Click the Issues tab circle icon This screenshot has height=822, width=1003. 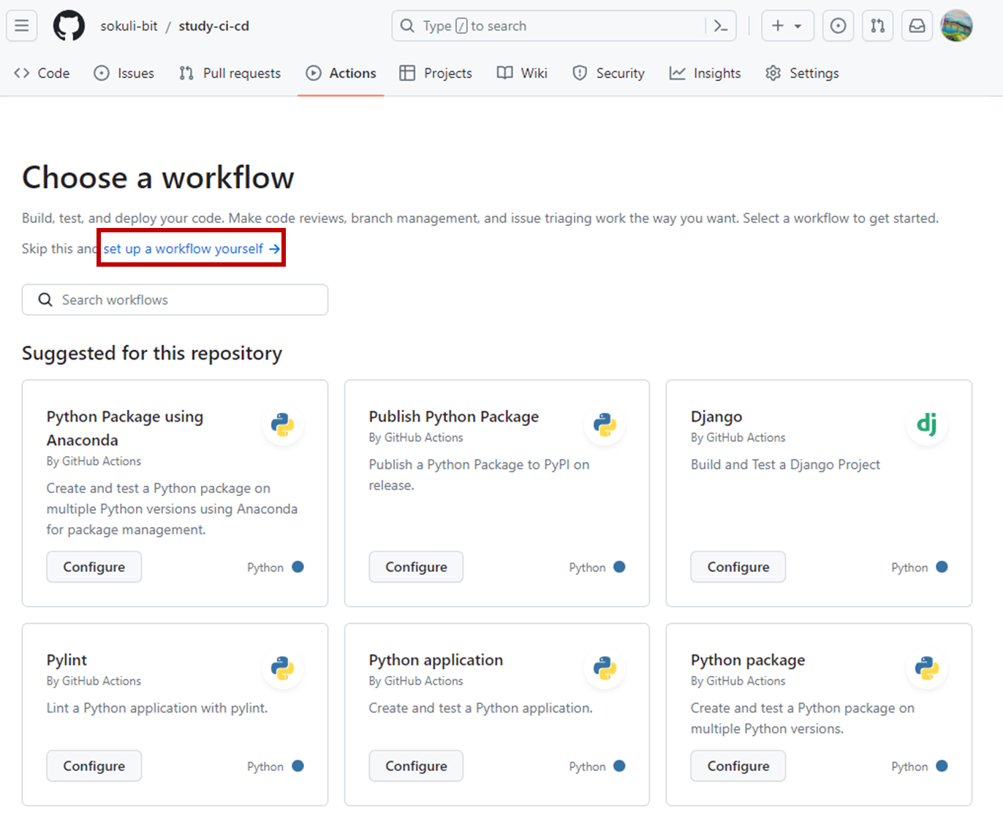pyautogui.click(x=102, y=73)
